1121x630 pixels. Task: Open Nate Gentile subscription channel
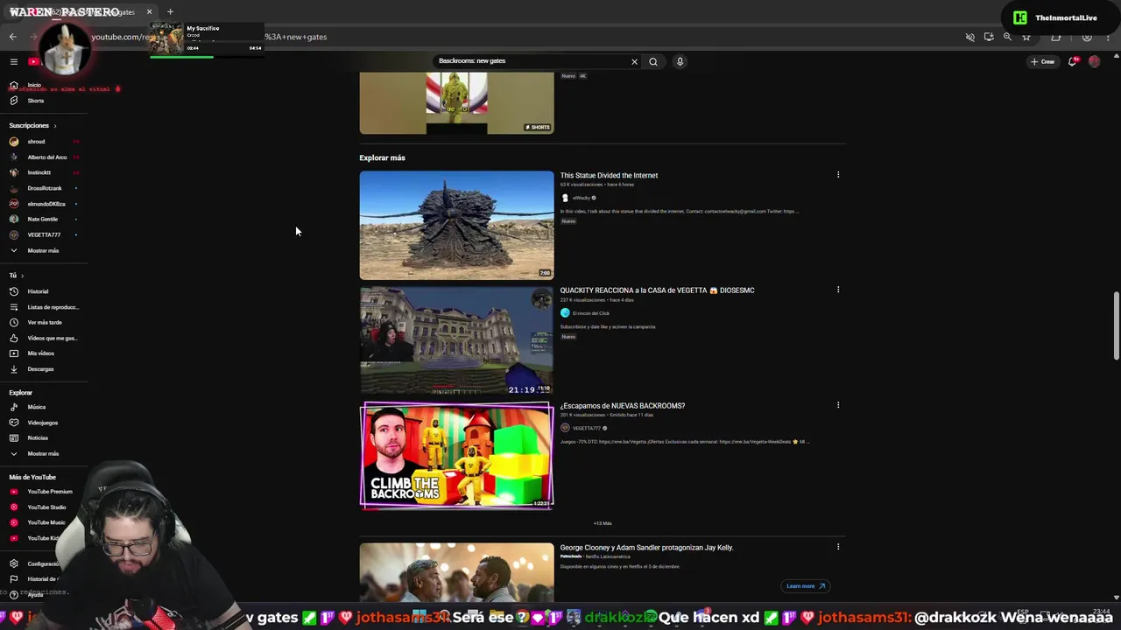[x=42, y=220]
